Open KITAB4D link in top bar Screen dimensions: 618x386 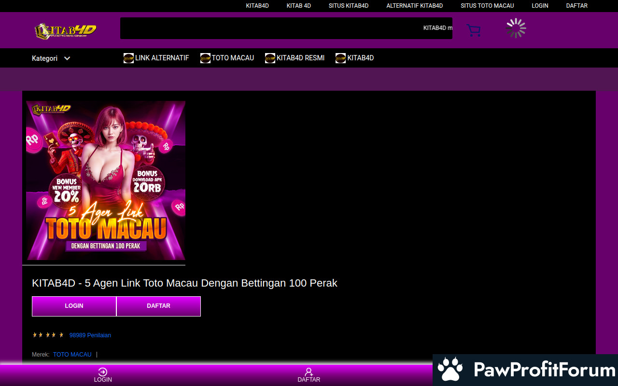(257, 6)
